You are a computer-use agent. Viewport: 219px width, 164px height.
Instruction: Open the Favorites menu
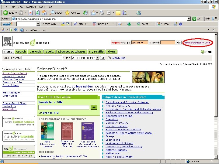tap(31, 7)
